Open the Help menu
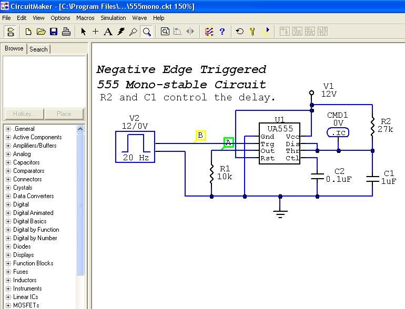405x309 pixels. [159, 18]
